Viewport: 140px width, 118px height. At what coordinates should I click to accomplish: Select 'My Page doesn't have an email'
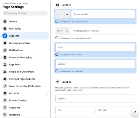pyautogui.click(x=57, y=54)
